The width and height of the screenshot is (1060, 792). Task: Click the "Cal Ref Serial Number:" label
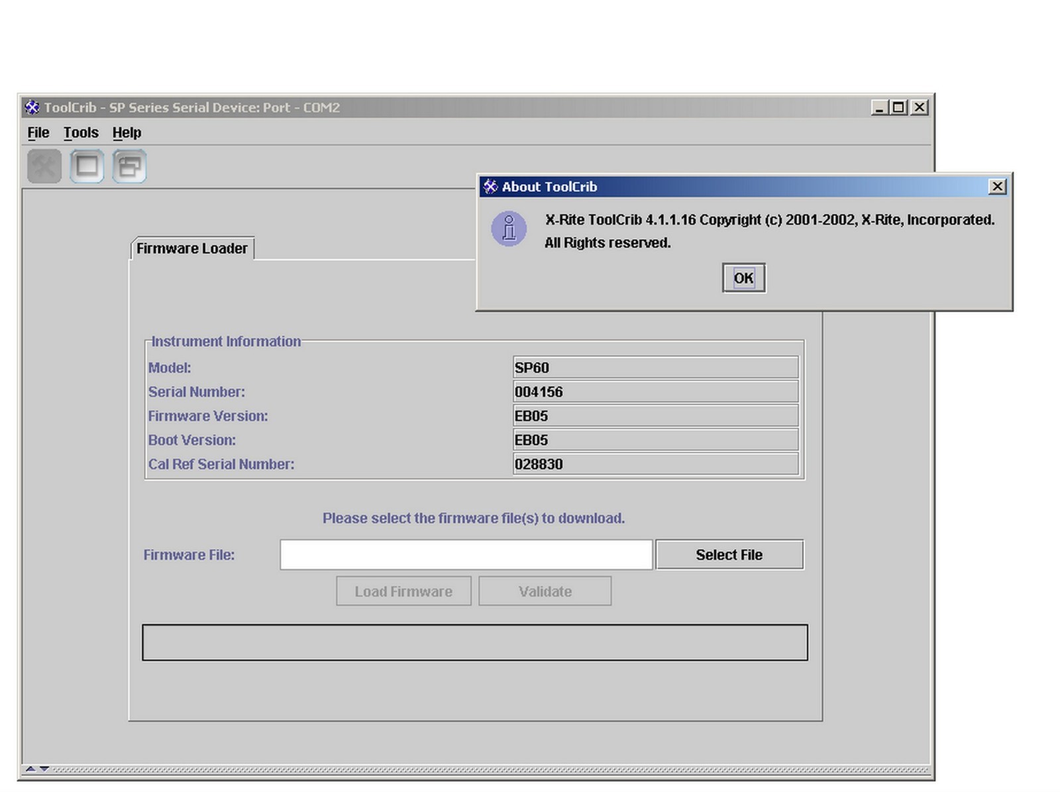[221, 464]
